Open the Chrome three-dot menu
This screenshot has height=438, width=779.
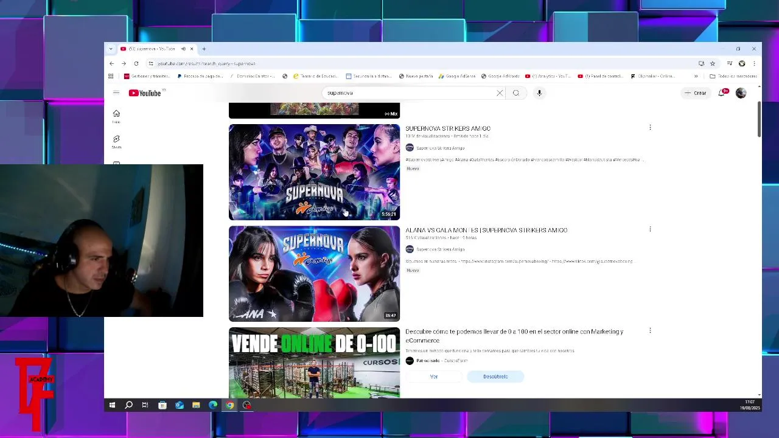click(x=754, y=63)
